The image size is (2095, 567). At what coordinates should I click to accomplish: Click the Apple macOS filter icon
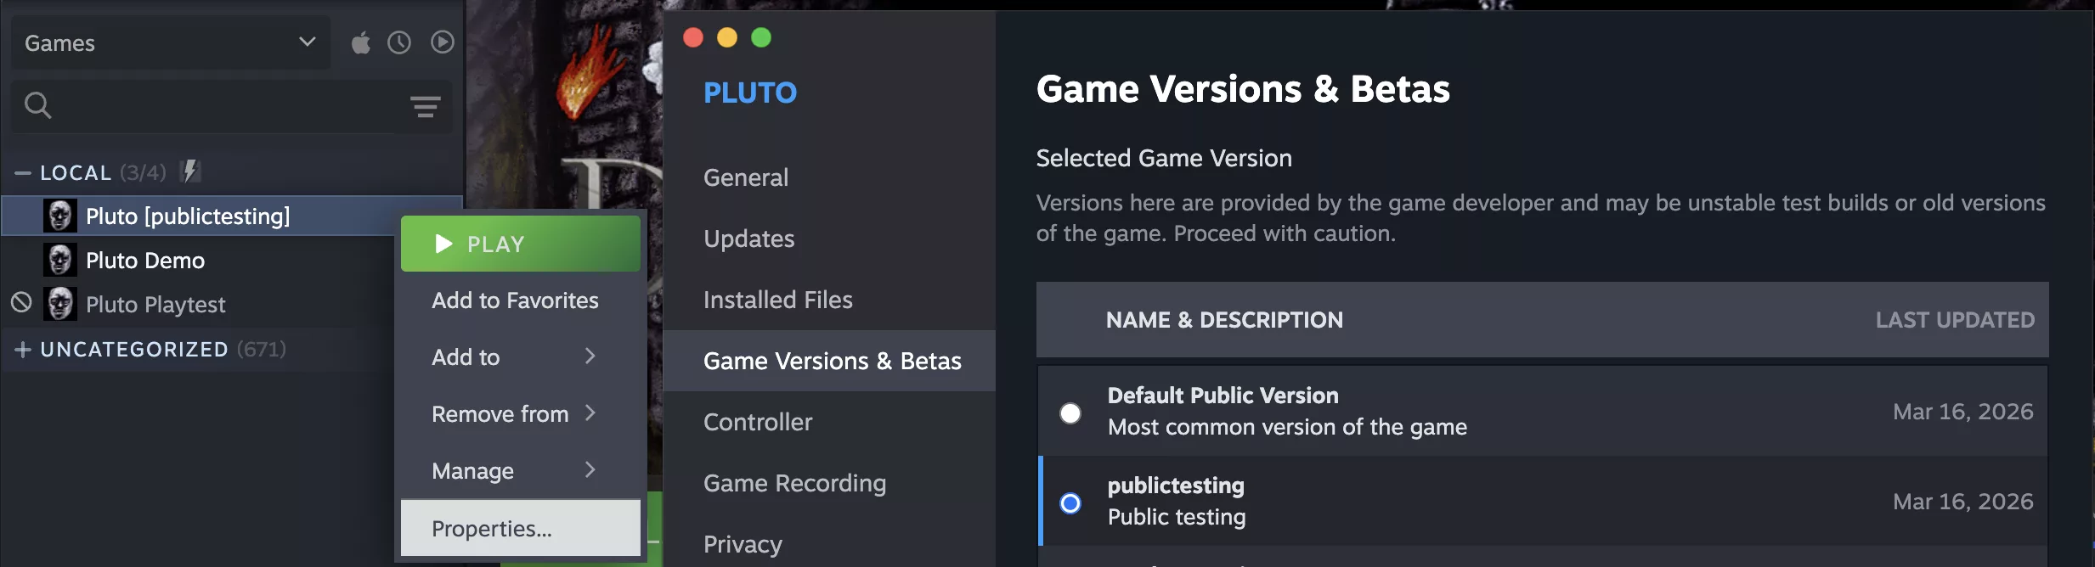pyautogui.click(x=361, y=42)
